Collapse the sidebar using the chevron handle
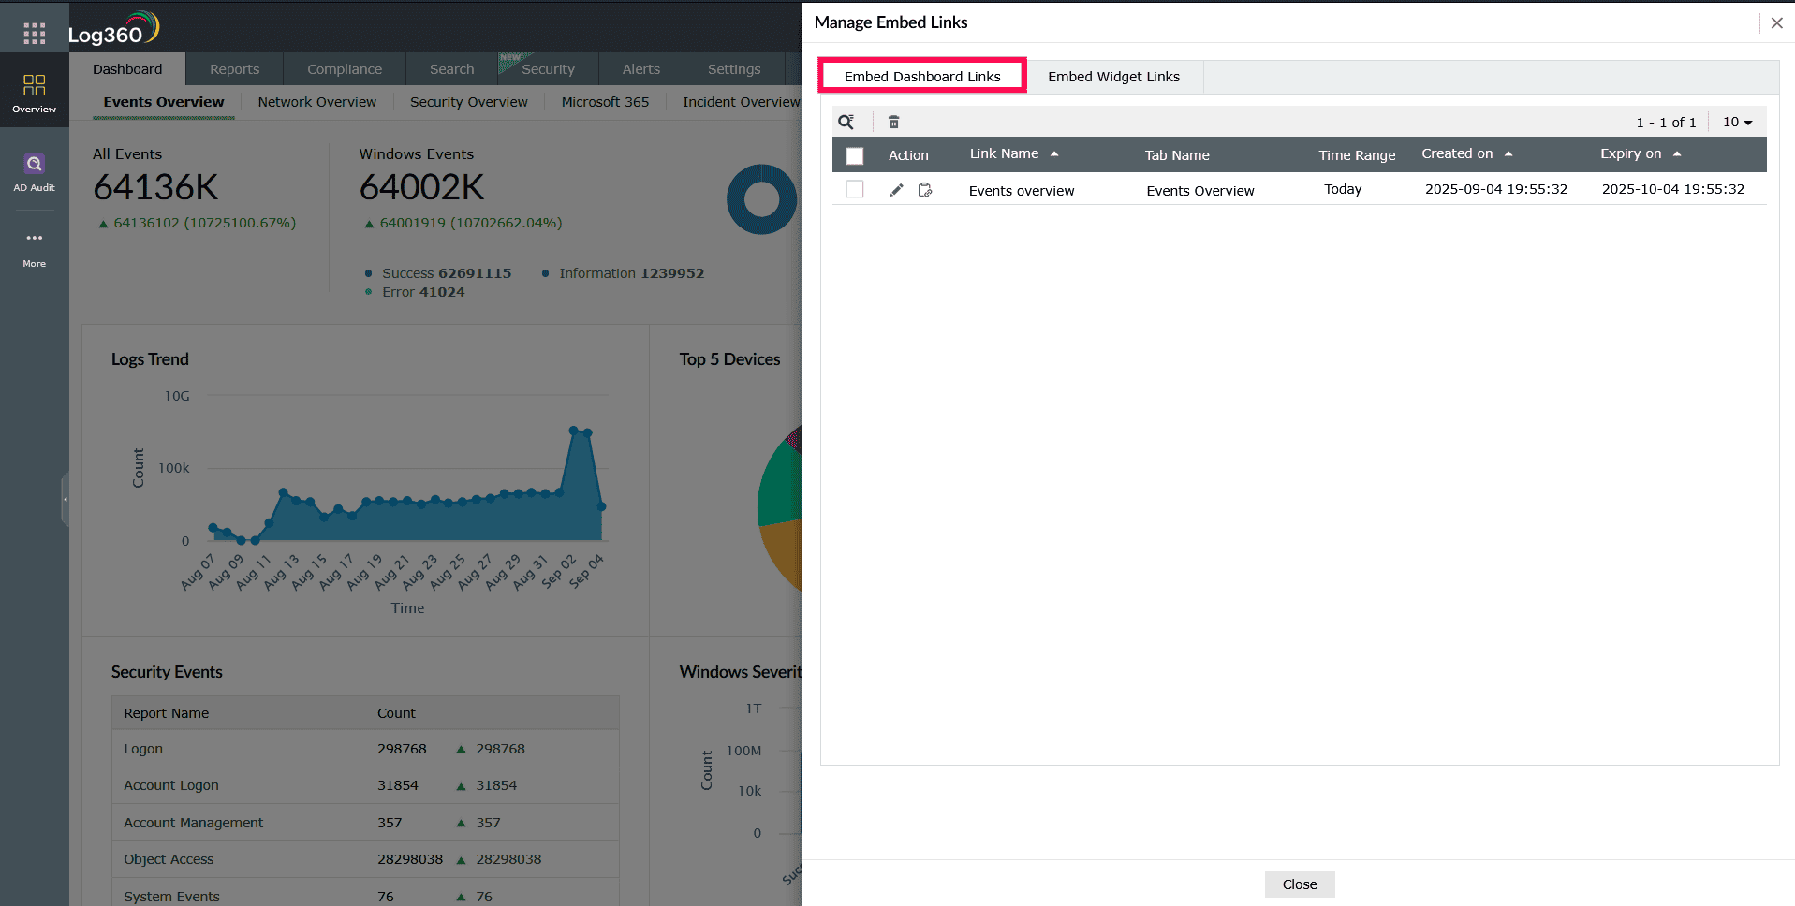The image size is (1795, 906). pos(66,499)
